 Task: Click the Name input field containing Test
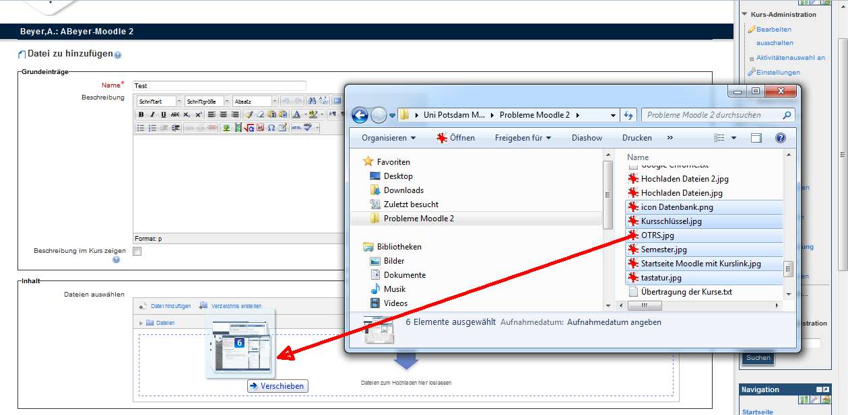[219, 86]
